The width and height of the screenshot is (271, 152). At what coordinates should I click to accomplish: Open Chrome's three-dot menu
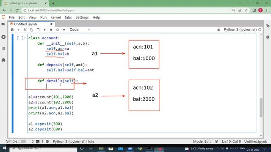click(x=267, y=10)
